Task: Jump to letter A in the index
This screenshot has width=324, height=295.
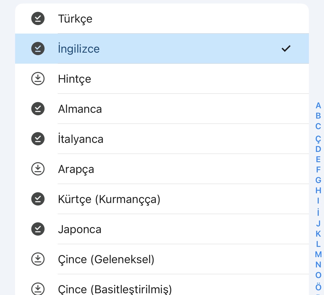Action: pyautogui.click(x=318, y=106)
